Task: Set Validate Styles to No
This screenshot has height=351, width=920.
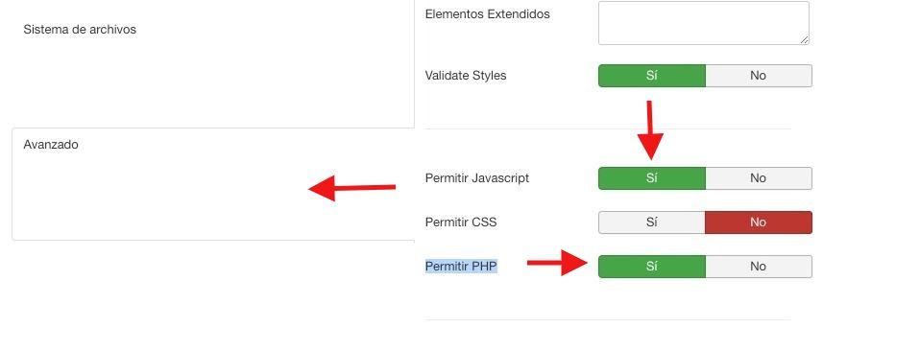Action: pyautogui.click(x=758, y=76)
